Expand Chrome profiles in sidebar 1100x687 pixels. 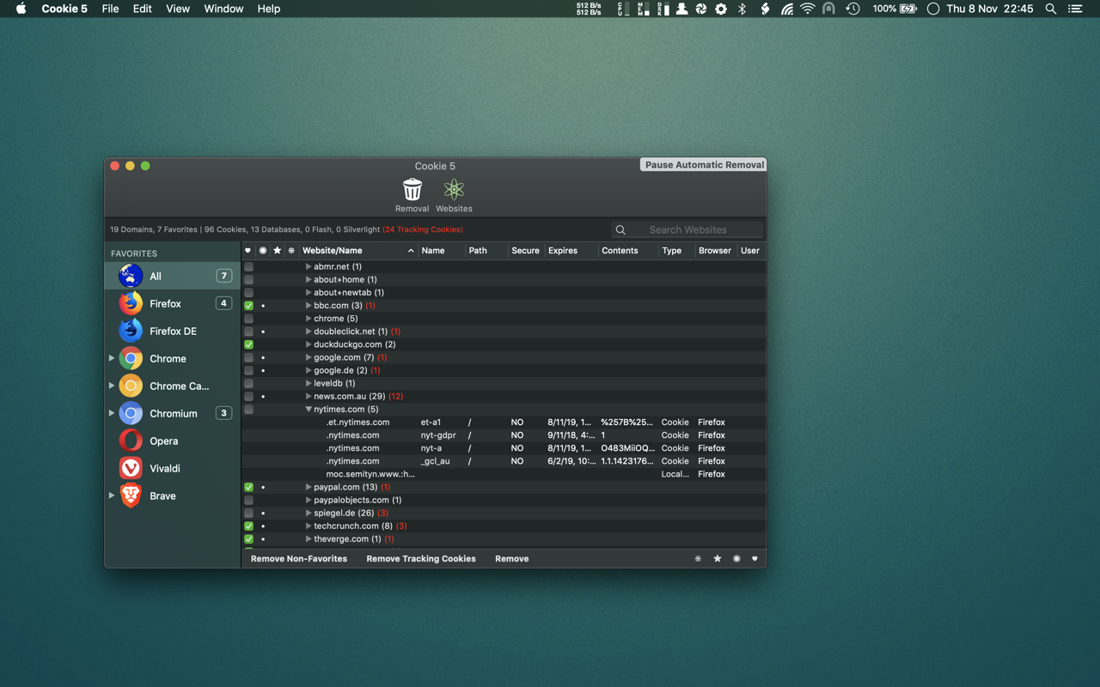pyautogui.click(x=112, y=358)
